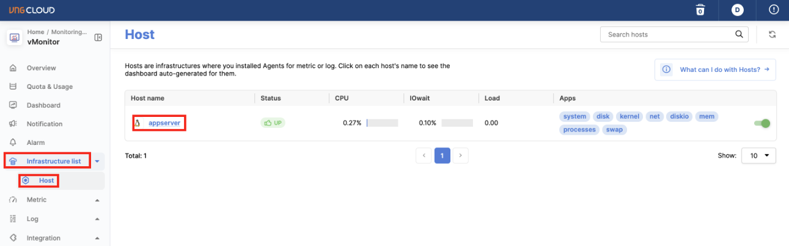Open the user avatar D menu
This screenshot has width=789, height=246.
pos(738,10)
